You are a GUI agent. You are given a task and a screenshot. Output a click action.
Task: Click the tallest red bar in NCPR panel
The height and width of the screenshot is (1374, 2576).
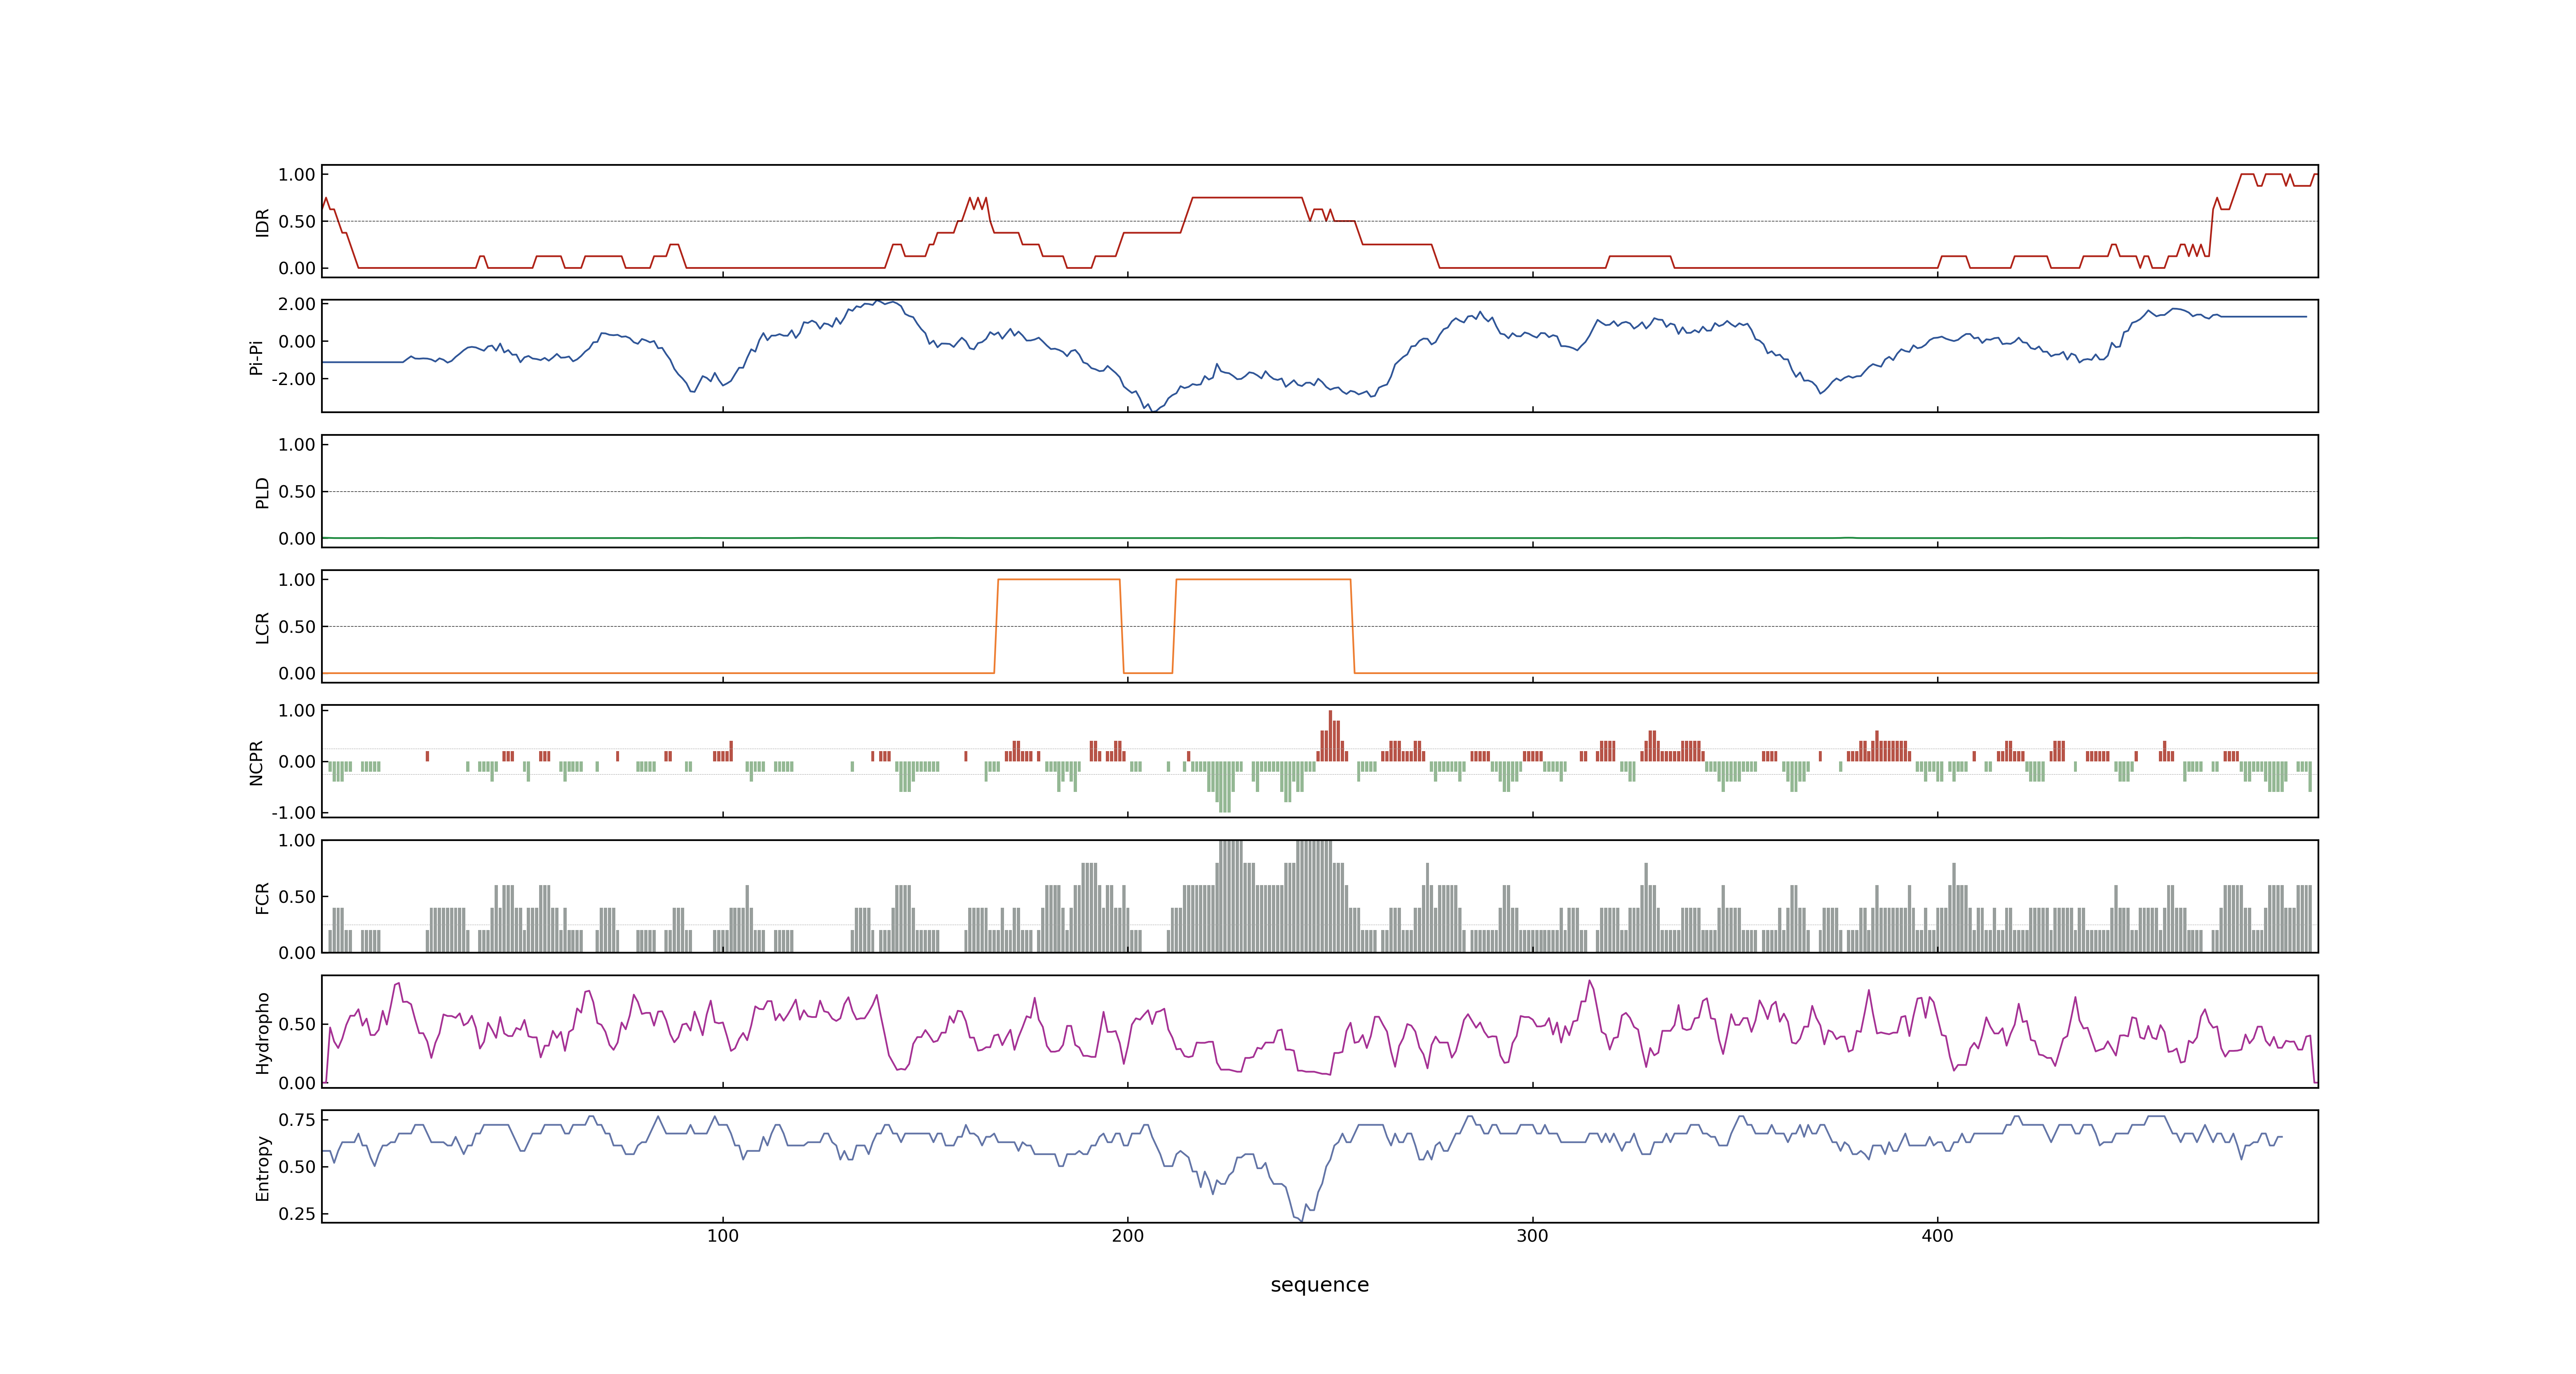pyautogui.click(x=1330, y=736)
